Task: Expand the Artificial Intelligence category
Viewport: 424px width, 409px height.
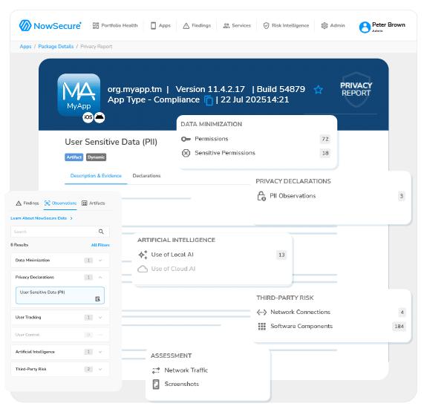Action: click(60, 352)
